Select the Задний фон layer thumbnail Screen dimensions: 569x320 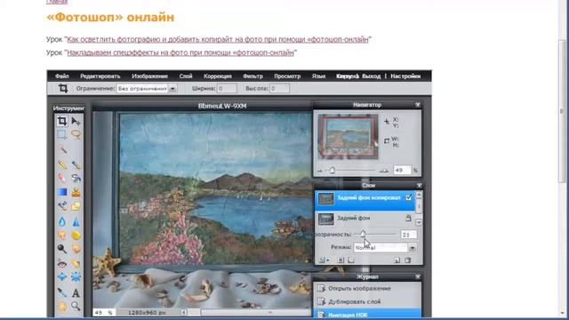(x=326, y=219)
